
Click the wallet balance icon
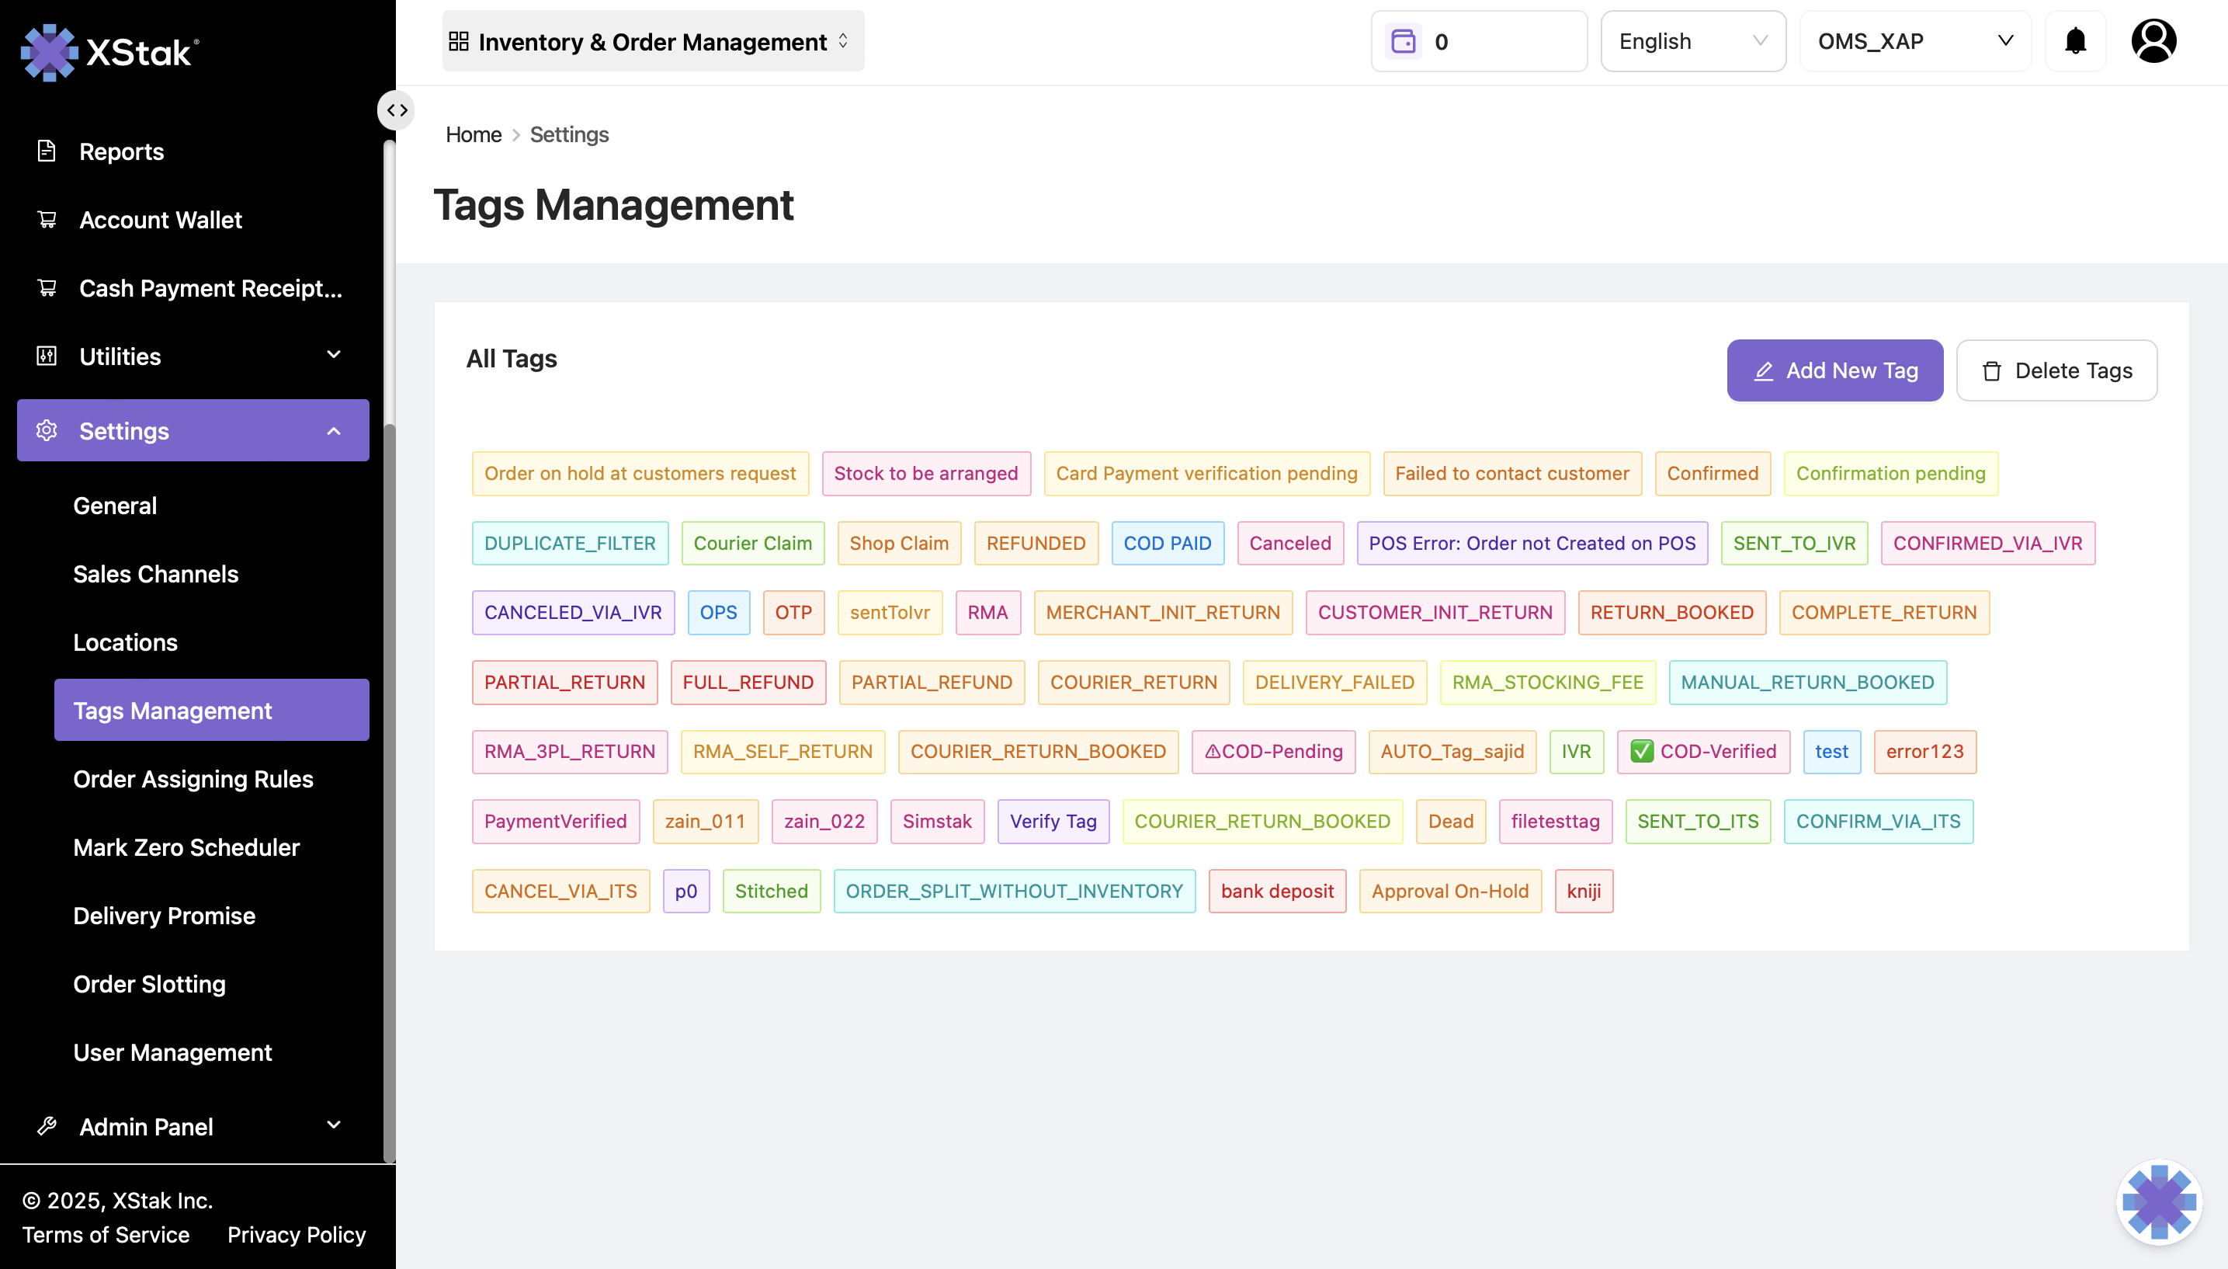(1403, 41)
